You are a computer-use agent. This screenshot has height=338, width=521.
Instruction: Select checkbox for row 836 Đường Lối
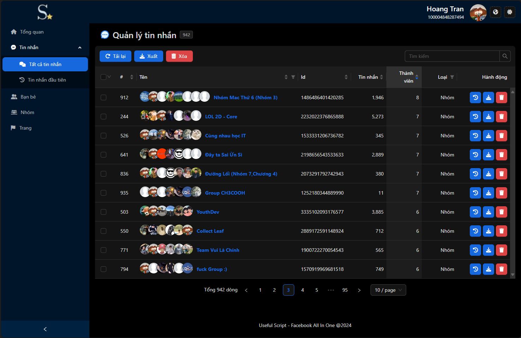click(x=103, y=174)
